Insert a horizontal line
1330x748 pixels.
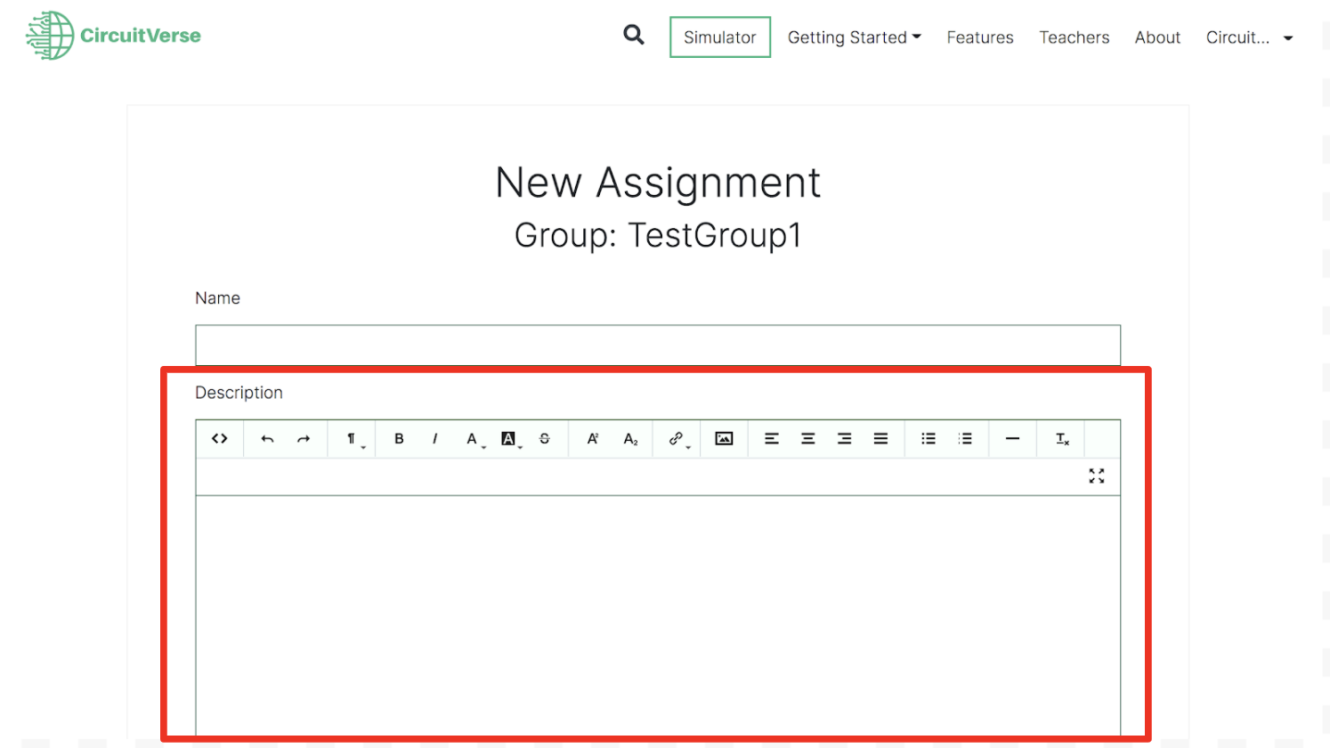(x=1012, y=439)
